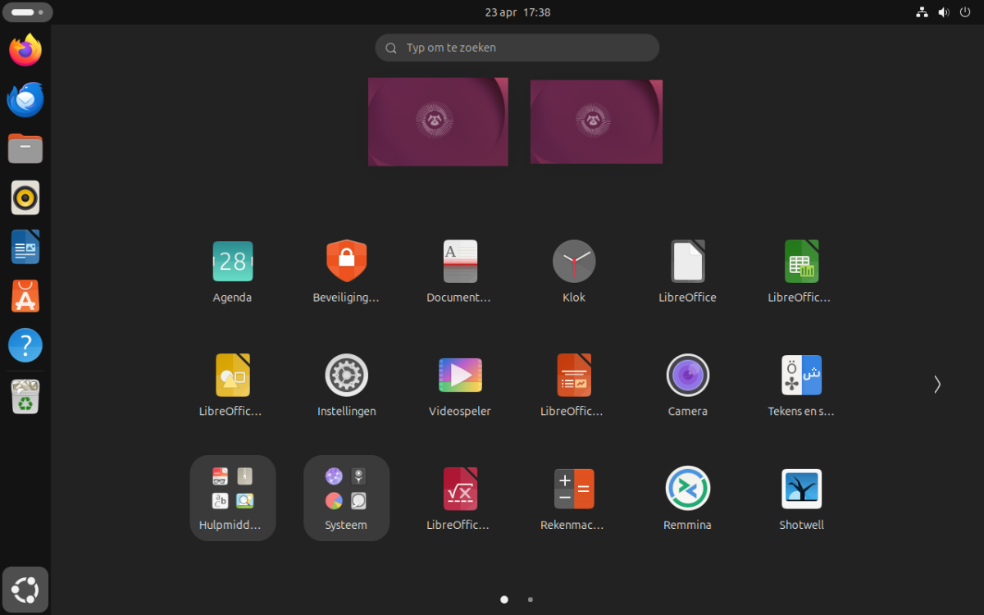
Task: Click the activities indicator in top-left corner
Action: tap(28, 12)
